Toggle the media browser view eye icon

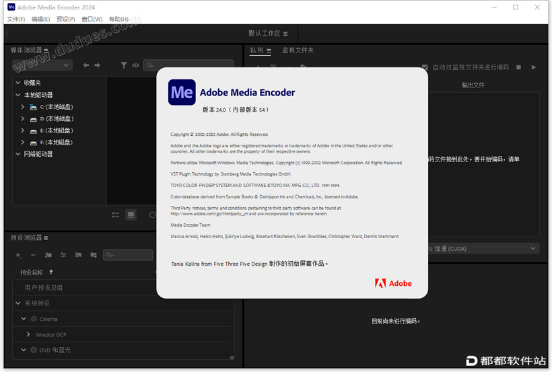tap(135, 65)
